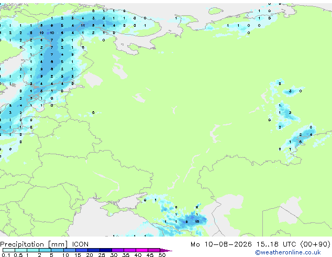Click the 20–25 mm dark blue legend swatch
The width and height of the screenshot is (332, 257).
coord(94,250)
